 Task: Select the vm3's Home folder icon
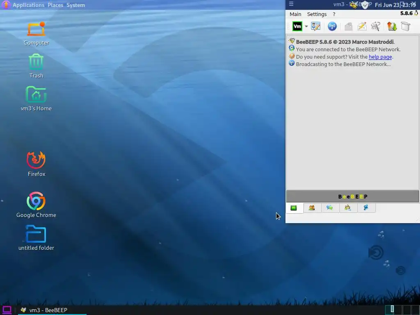[x=36, y=98]
